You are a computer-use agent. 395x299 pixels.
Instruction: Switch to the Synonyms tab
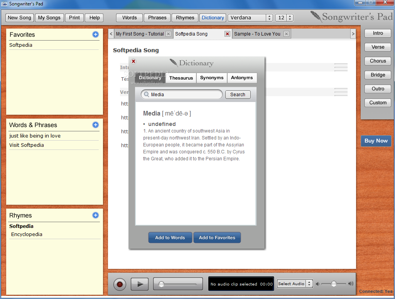212,78
